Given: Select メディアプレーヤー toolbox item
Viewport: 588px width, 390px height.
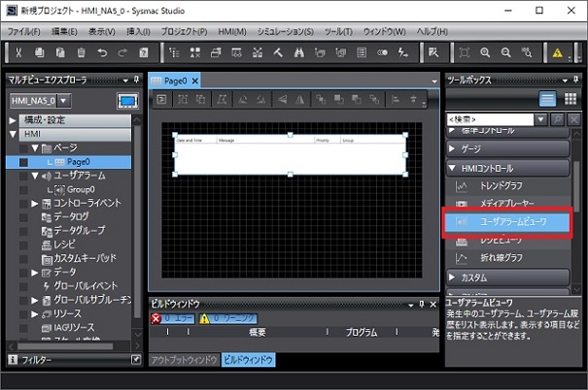Looking at the screenshot, I should 507,203.
